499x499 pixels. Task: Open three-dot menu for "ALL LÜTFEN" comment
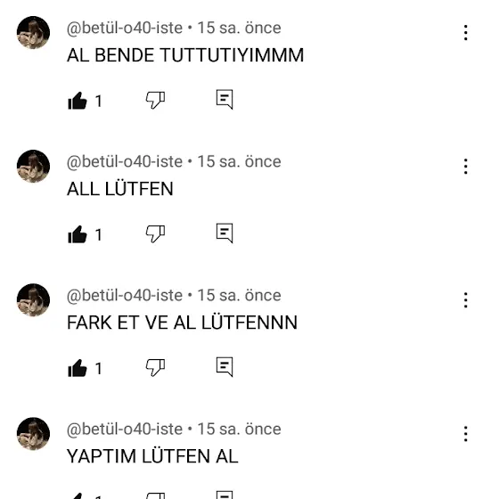click(x=465, y=166)
